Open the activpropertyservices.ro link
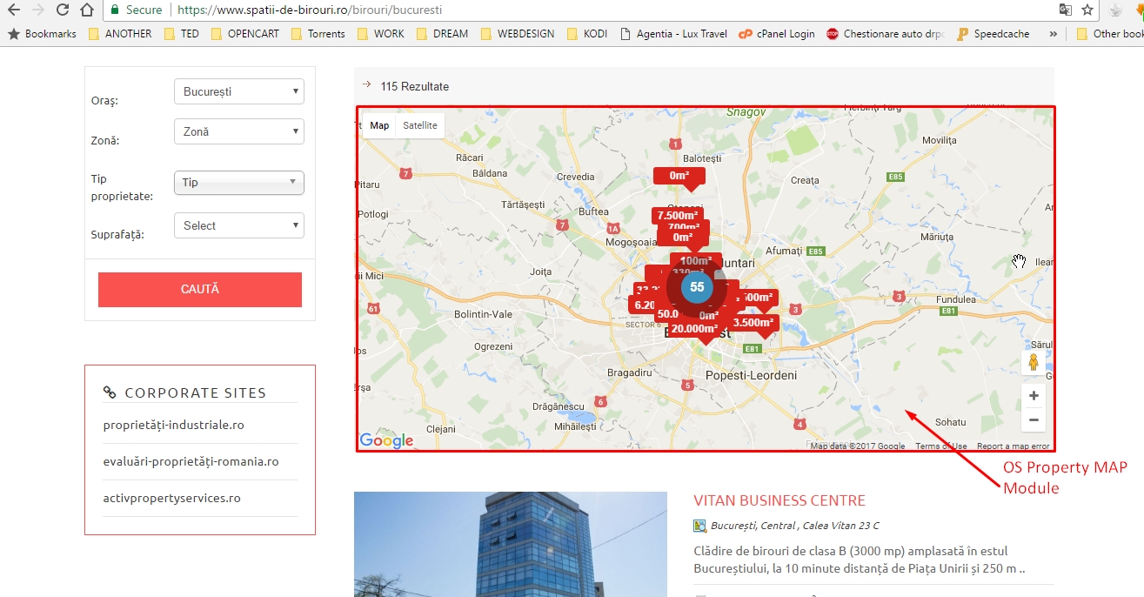1144x597 pixels. 171,499
